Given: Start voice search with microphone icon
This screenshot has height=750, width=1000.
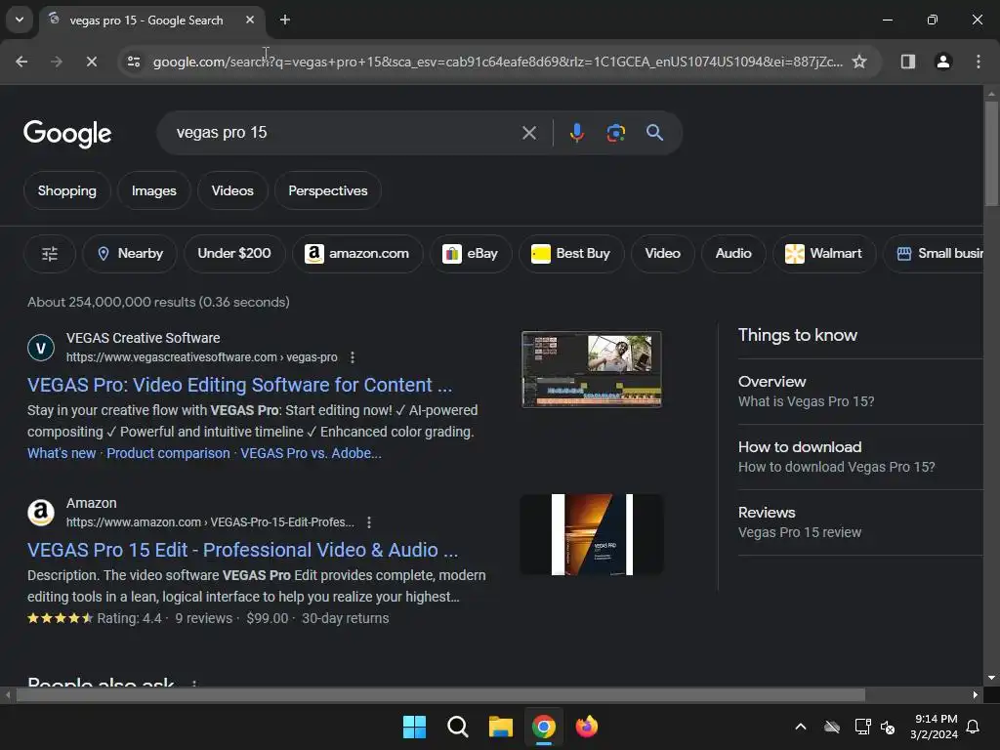Looking at the screenshot, I should click(x=576, y=133).
